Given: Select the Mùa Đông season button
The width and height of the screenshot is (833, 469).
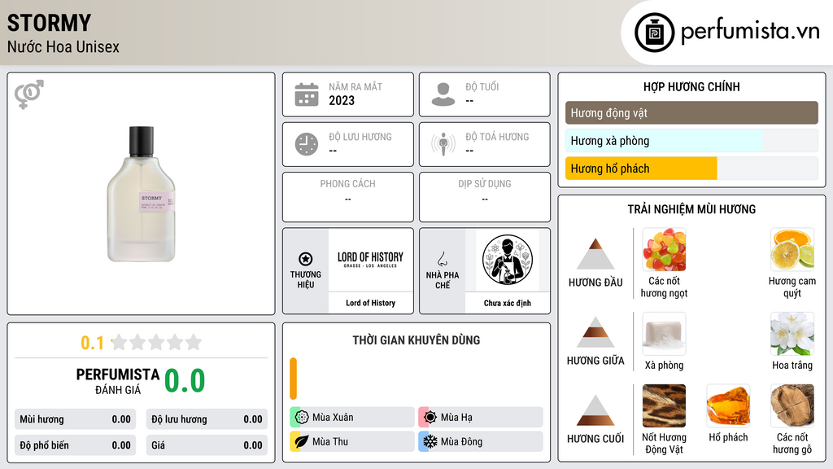Looking at the screenshot, I should [481, 441].
